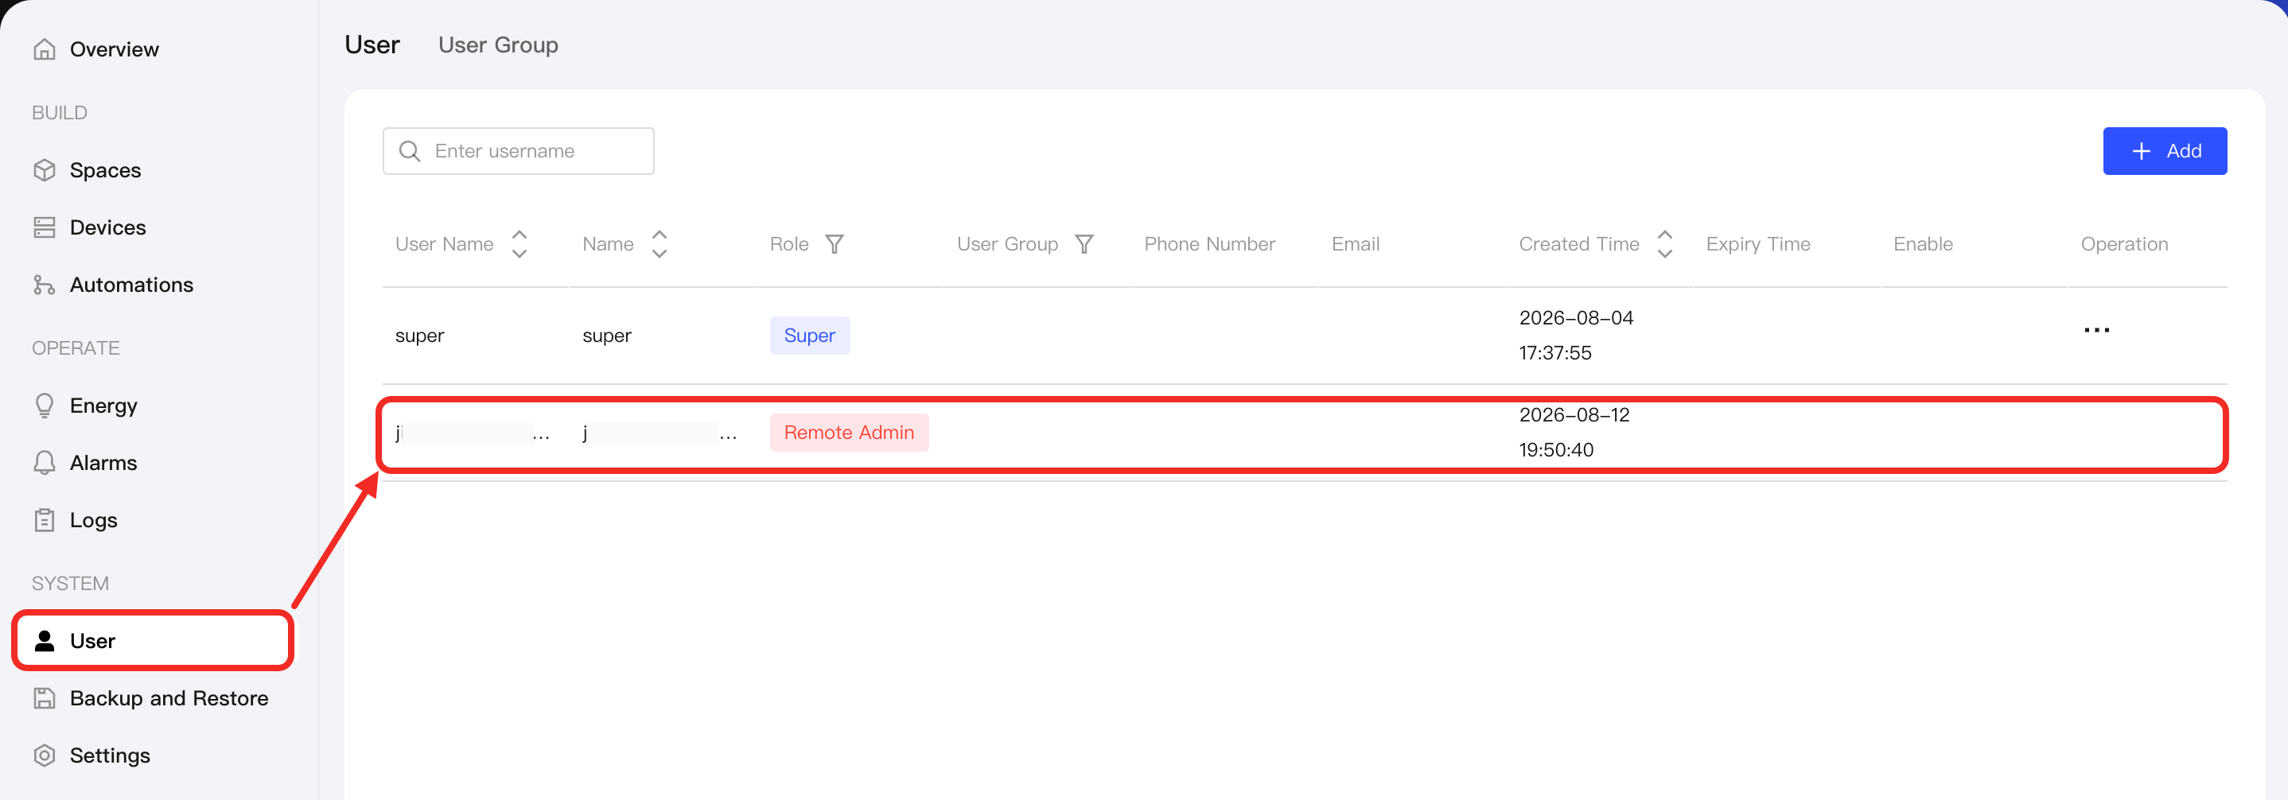The image size is (2288, 800).
Task: Open Settings in the sidebar
Action: [110, 755]
